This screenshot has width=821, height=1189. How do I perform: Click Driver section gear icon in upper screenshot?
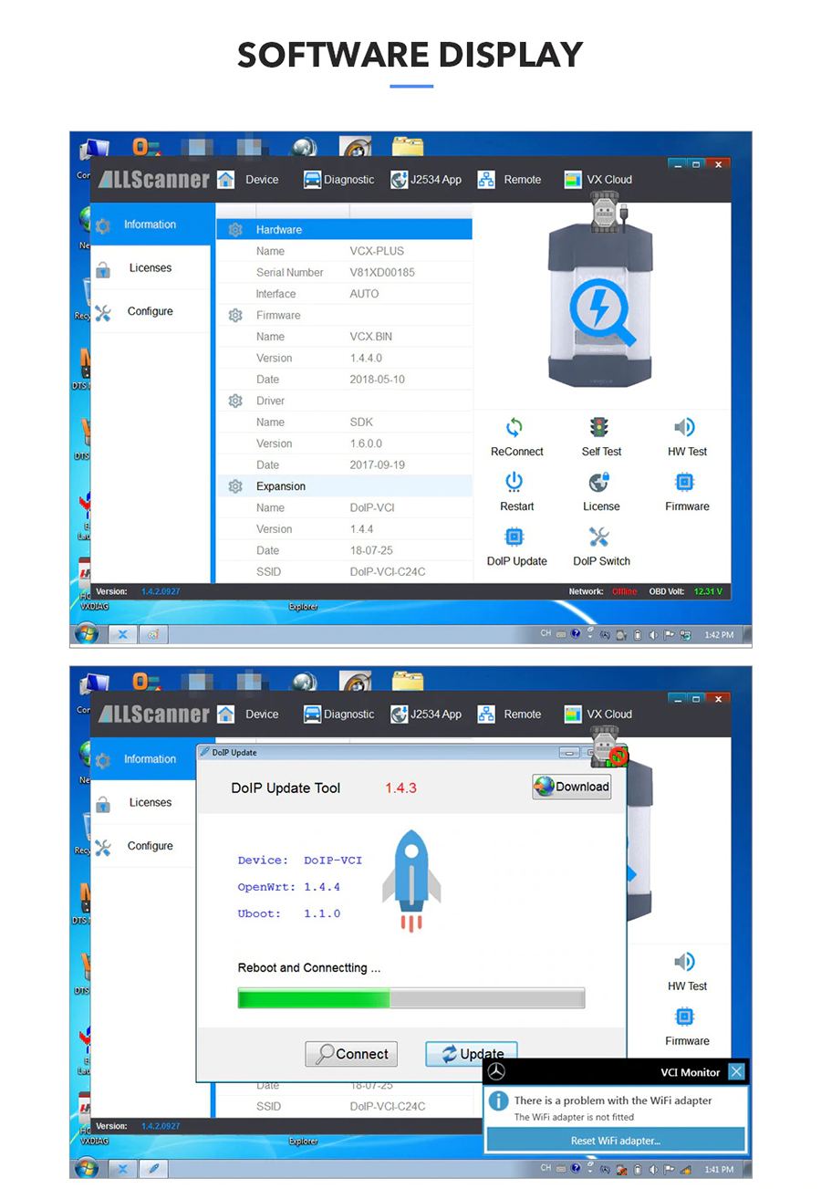pyautogui.click(x=235, y=401)
